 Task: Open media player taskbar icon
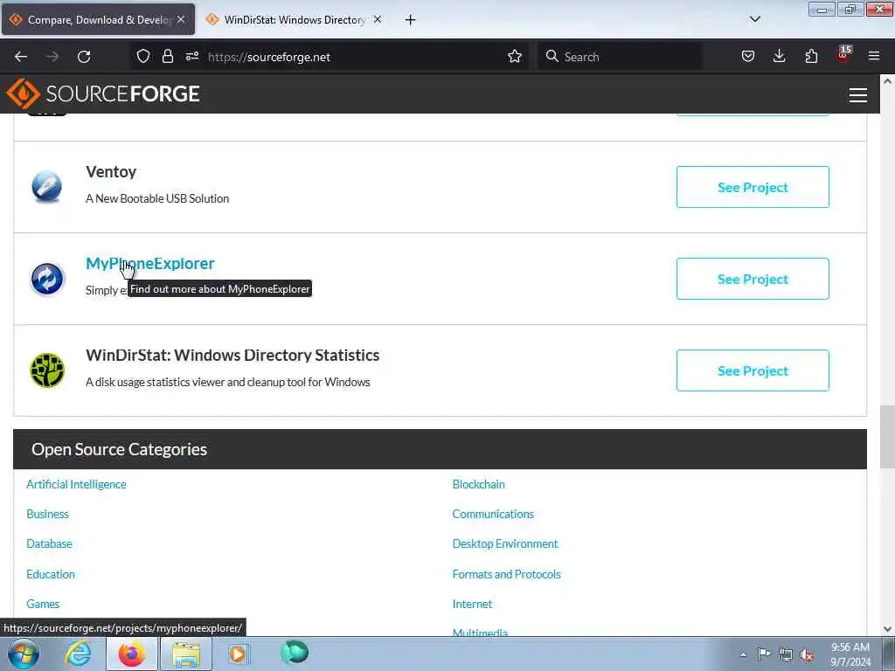pos(238,654)
